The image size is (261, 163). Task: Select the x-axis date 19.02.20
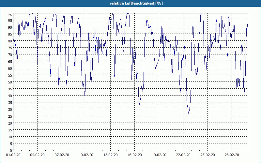click(159, 155)
